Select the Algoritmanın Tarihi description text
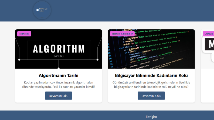 click(59, 85)
